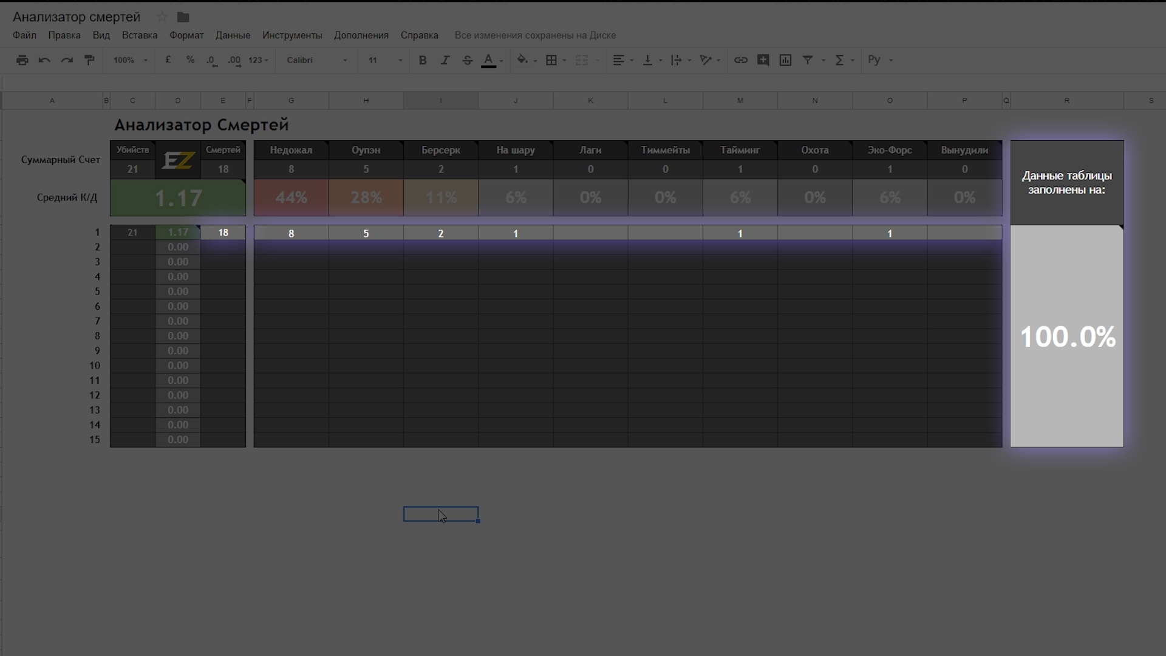Image resolution: width=1166 pixels, height=656 pixels.
Task: Undo the last action
Action: (x=44, y=60)
